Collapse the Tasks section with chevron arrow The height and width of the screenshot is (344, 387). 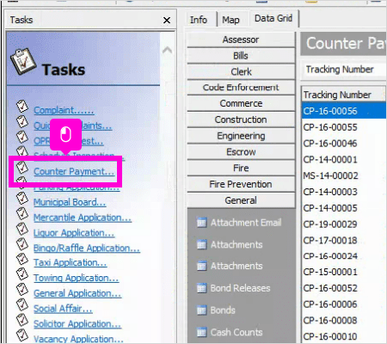167,51
